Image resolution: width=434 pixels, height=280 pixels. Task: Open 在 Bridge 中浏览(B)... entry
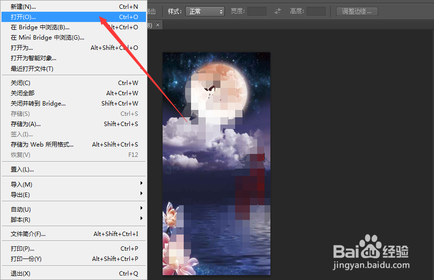coord(74,27)
